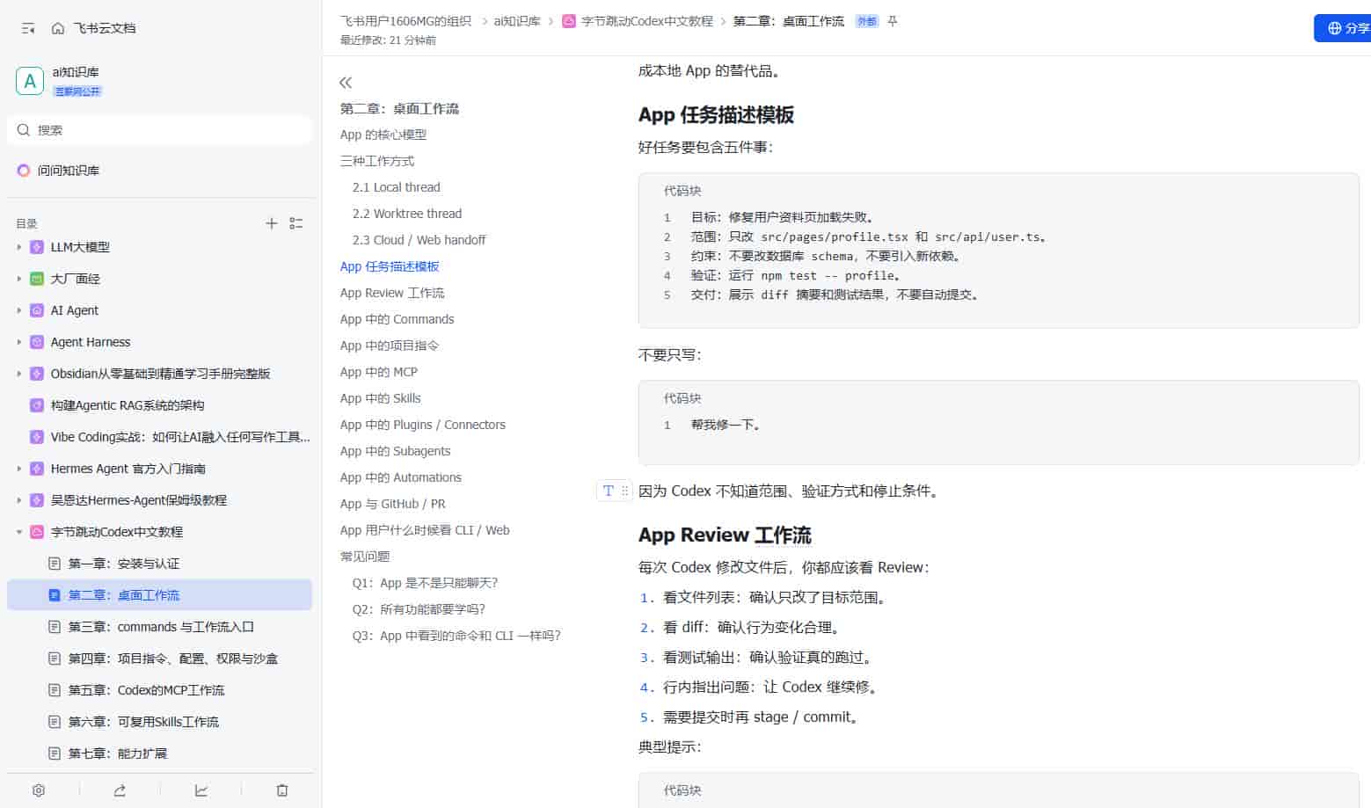Open the trash bin icon at sidebar bottom

[282, 790]
